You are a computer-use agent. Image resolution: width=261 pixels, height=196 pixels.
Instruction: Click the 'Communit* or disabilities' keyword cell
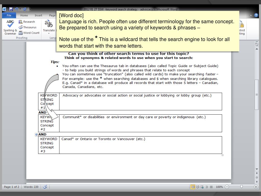141,123
